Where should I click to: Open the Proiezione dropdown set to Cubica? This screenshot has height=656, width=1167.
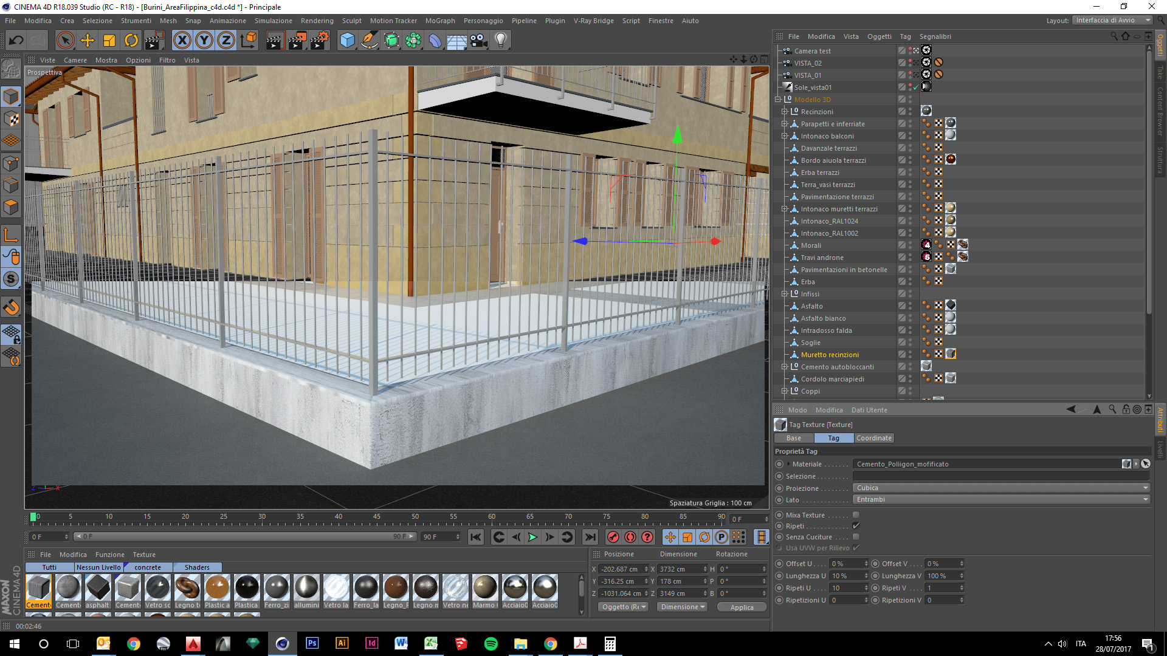click(x=1000, y=488)
